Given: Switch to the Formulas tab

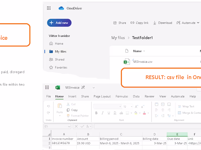Looking at the screenshot, I should click(x=122, y=96).
